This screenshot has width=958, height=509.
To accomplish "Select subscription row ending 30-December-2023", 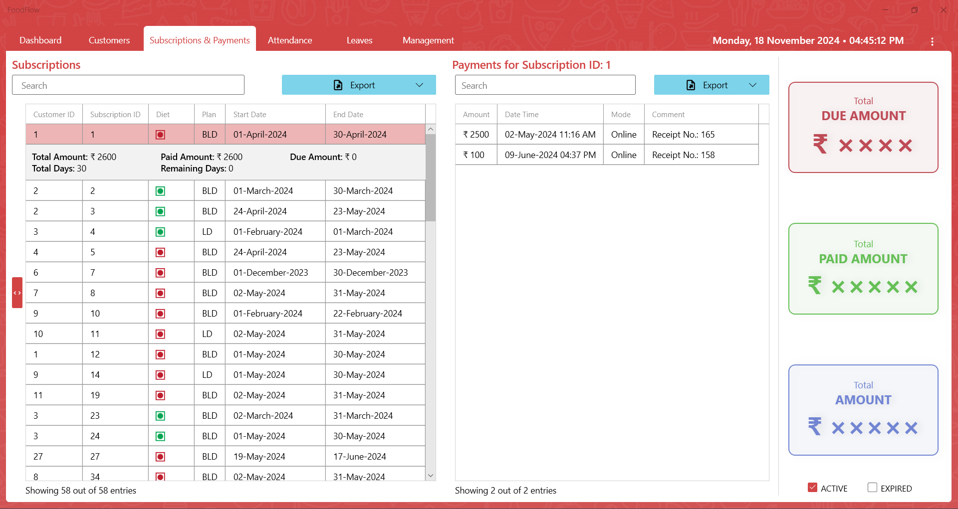I will click(x=226, y=273).
